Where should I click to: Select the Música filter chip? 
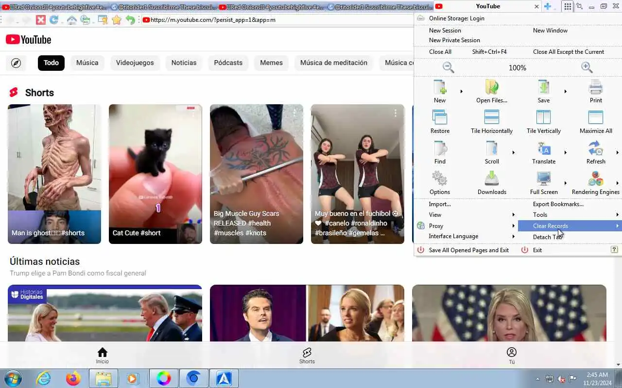(87, 63)
